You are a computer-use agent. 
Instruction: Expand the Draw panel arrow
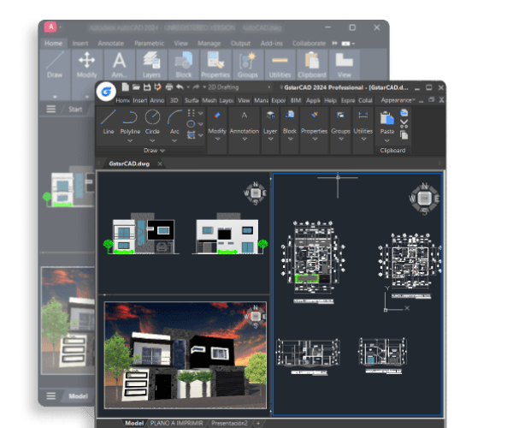click(x=162, y=151)
